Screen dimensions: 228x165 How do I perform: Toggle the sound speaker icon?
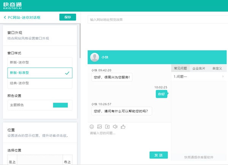click(115, 126)
